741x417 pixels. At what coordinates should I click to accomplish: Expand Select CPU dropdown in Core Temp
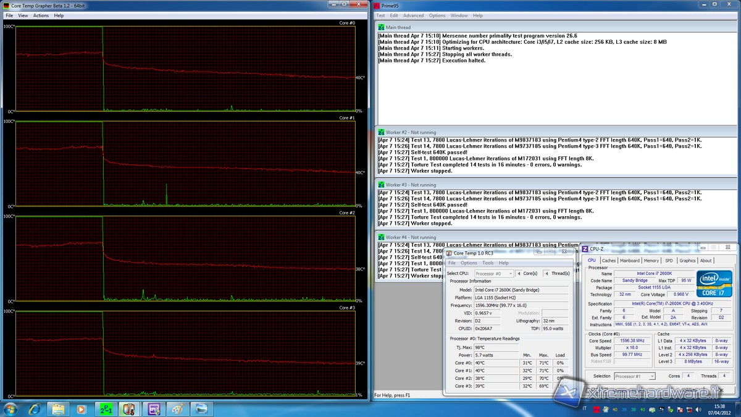pyautogui.click(x=494, y=273)
